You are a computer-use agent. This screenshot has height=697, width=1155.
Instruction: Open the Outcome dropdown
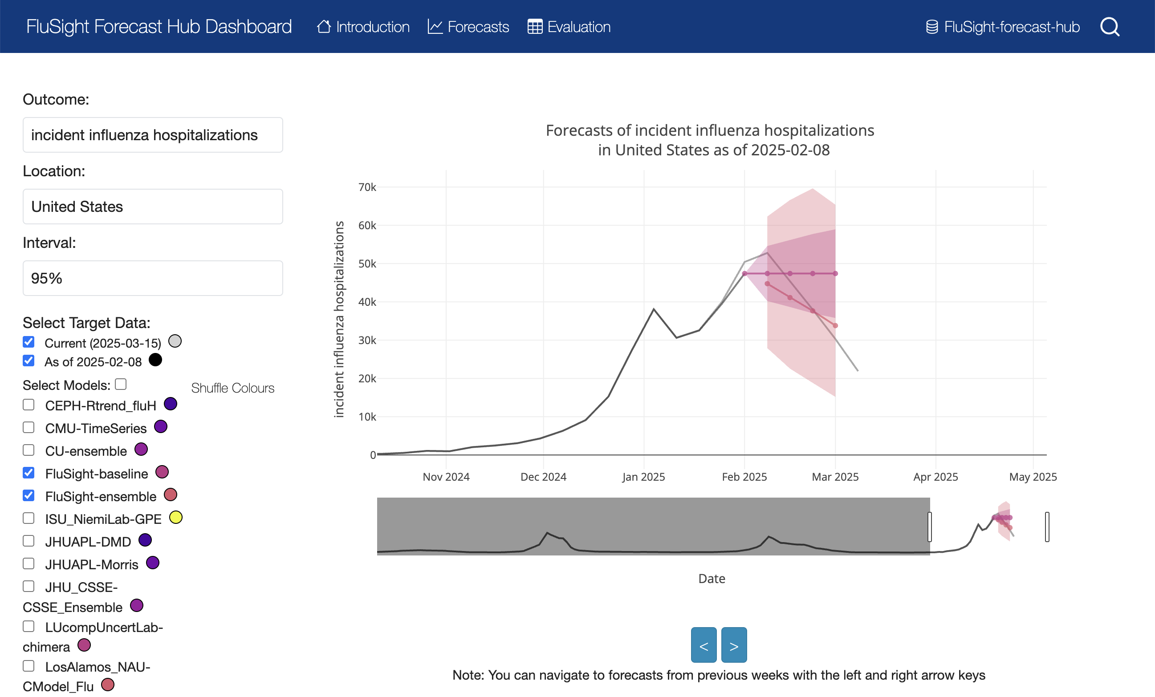153,135
